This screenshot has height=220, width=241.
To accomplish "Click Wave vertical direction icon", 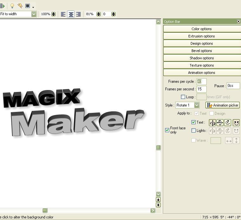I will pyautogui.click(x=236, y=141).
